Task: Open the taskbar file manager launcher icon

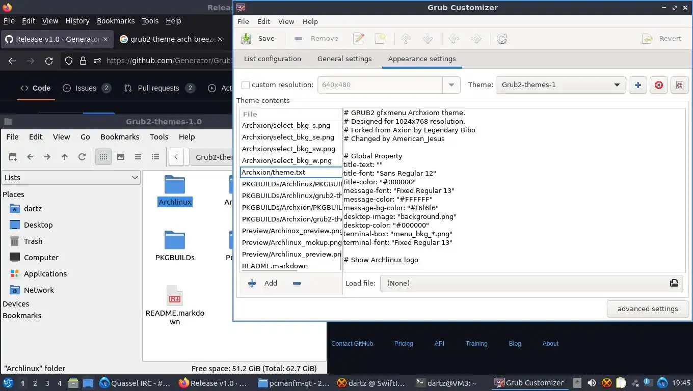Action: pos(73,383)
